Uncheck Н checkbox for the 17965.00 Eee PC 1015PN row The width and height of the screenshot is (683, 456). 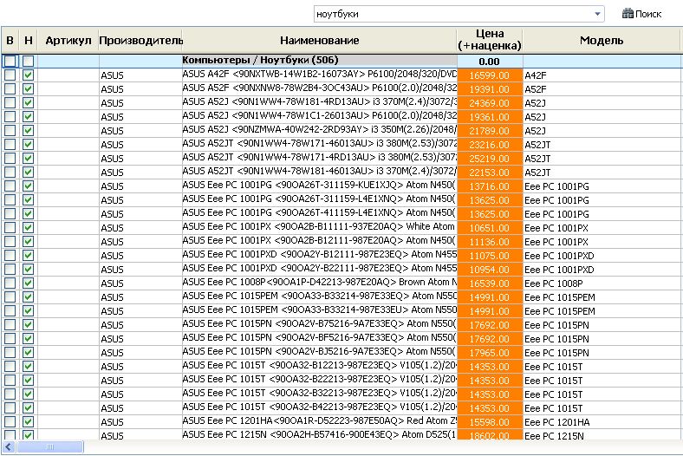pos(29,353)
